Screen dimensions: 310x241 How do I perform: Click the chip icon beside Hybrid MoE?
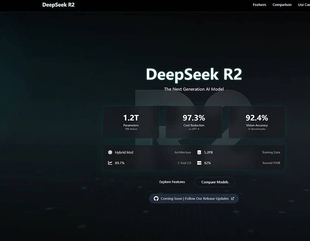click(110, 152)
